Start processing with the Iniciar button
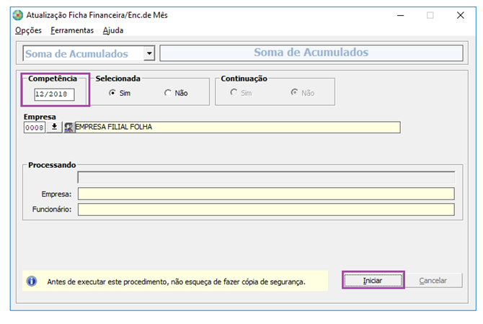The height and width of the screenshot is (324, 483). click(373, 280)
